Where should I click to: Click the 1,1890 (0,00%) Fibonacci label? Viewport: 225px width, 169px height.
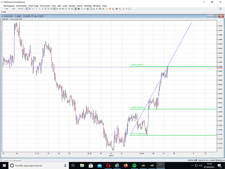pos(137,65)
